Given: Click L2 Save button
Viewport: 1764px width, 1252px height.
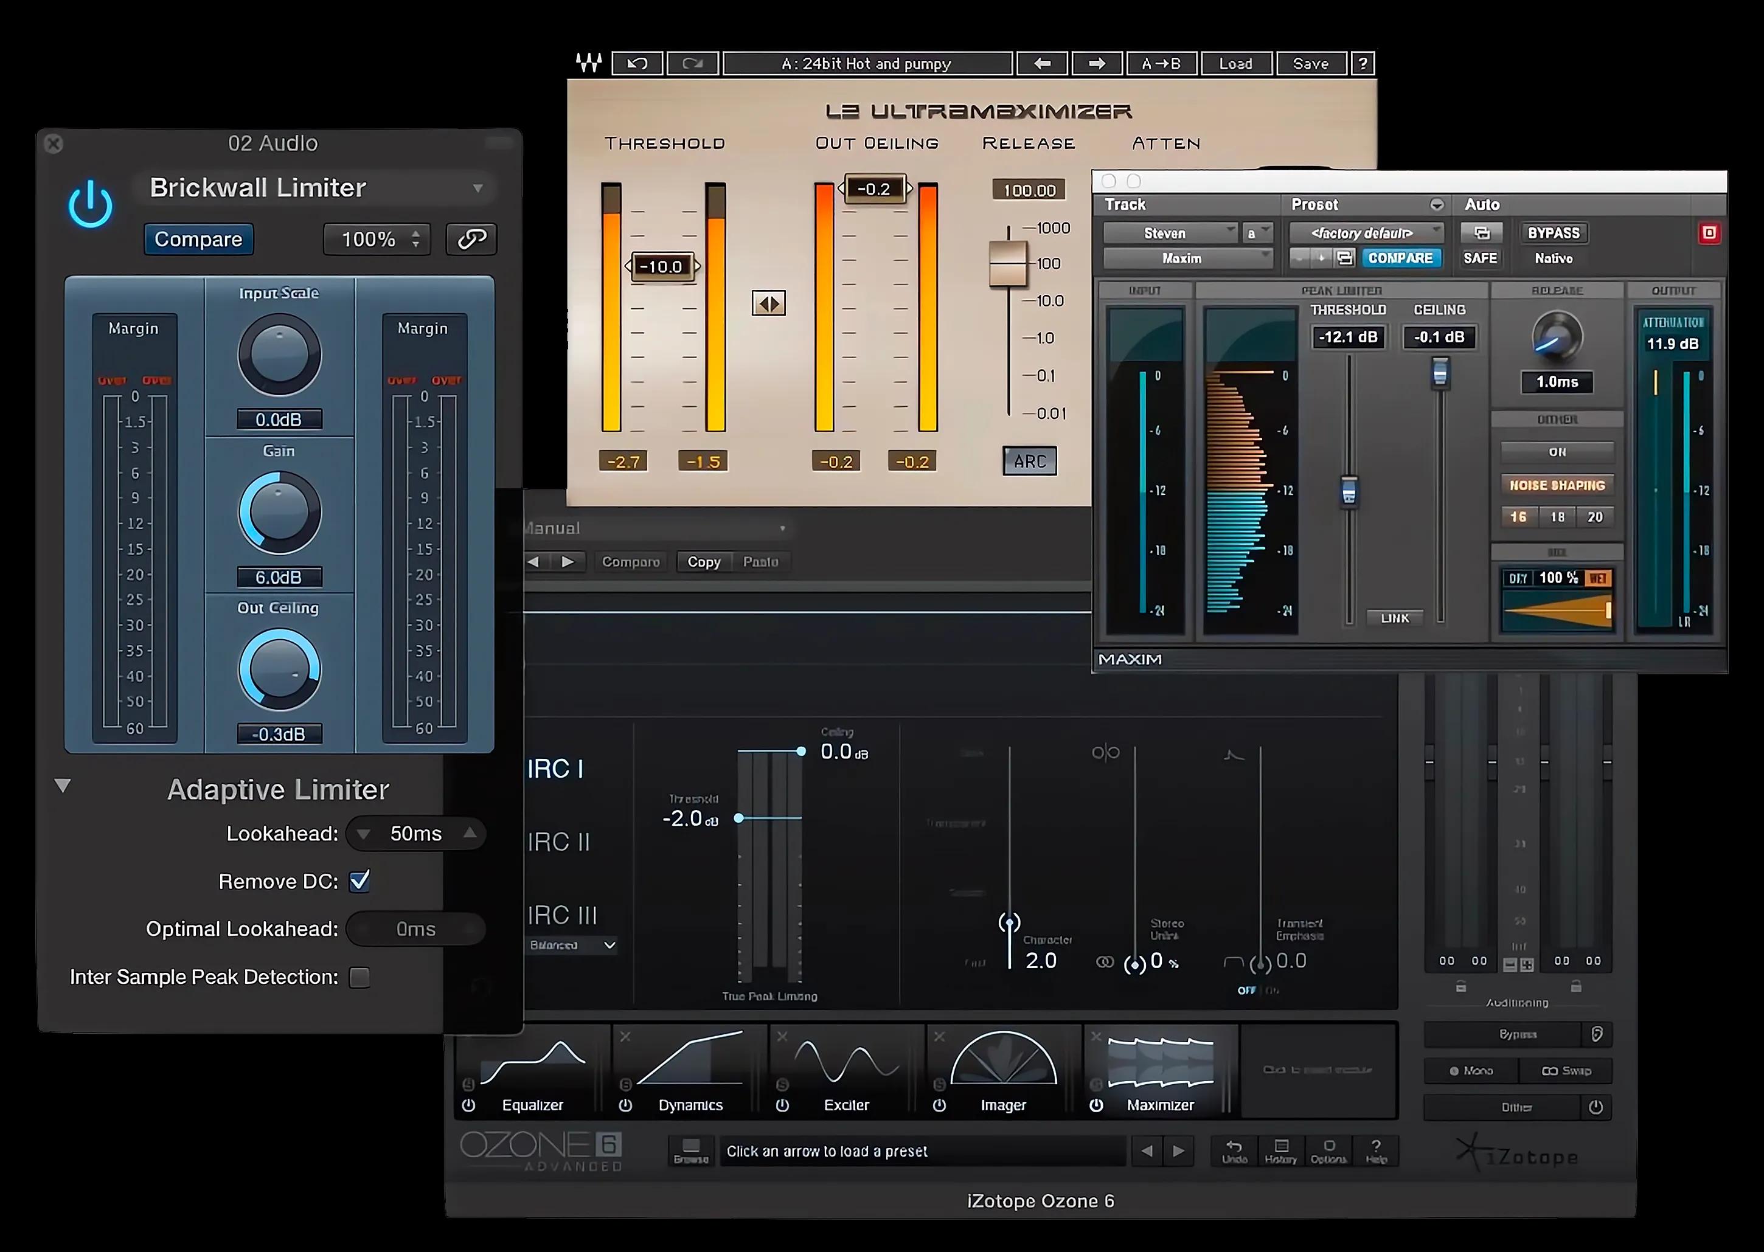Looking at the screenshot, I should (1311, 63).
